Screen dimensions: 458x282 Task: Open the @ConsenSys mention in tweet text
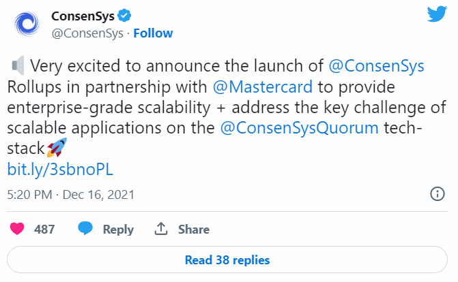click(376, 67)
